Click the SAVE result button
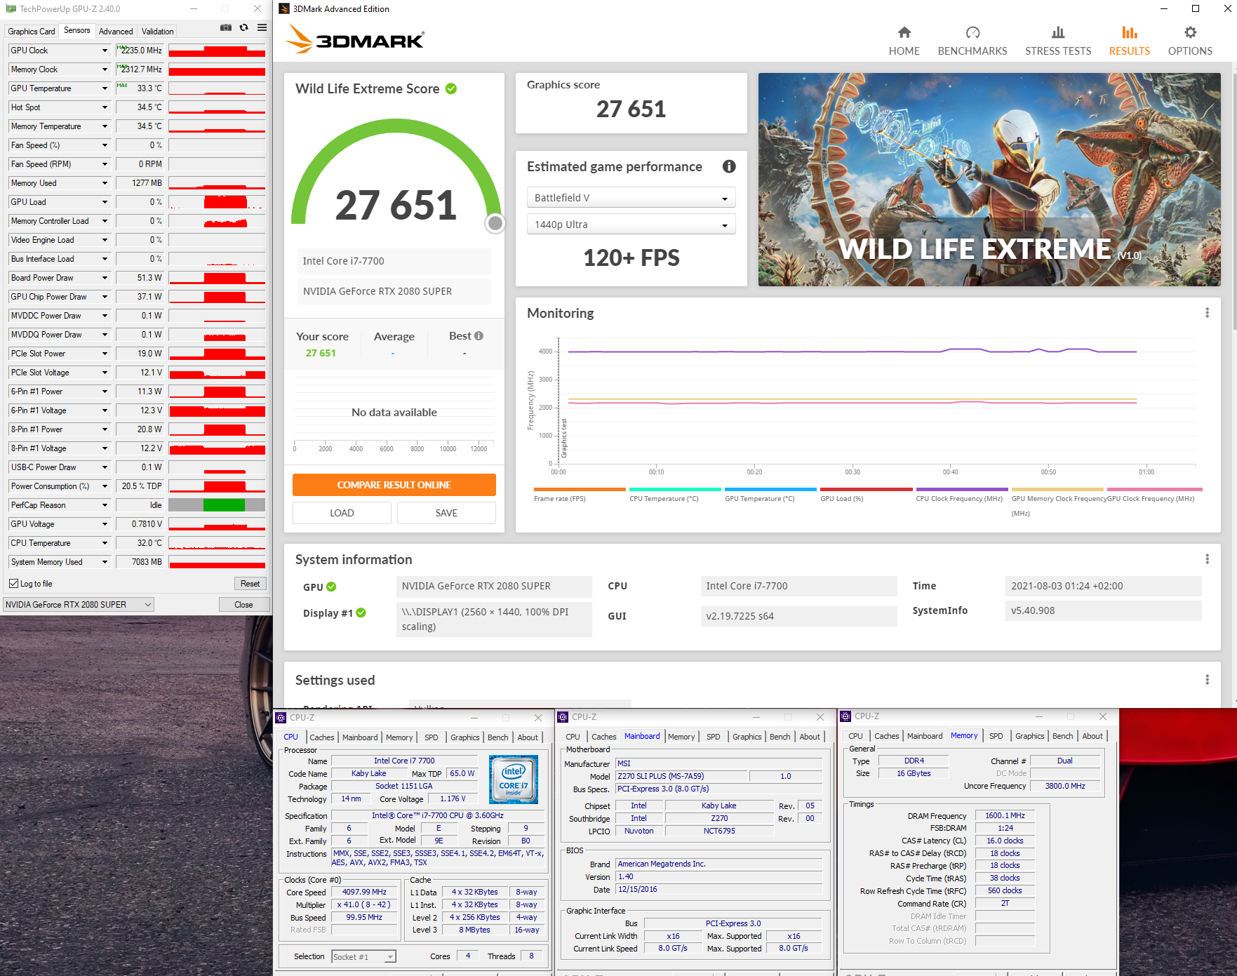1237x976 pixels. pos(446,513)
